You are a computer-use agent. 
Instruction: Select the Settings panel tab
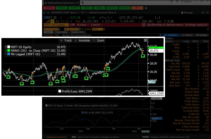pyautogui.click(x=202, y=35)
